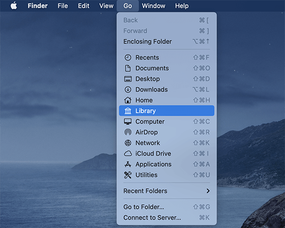Click the iCloud Drive cloud icon
This screenshot has height=228, width=285.
pyautogui.click(x=128, y=153)
